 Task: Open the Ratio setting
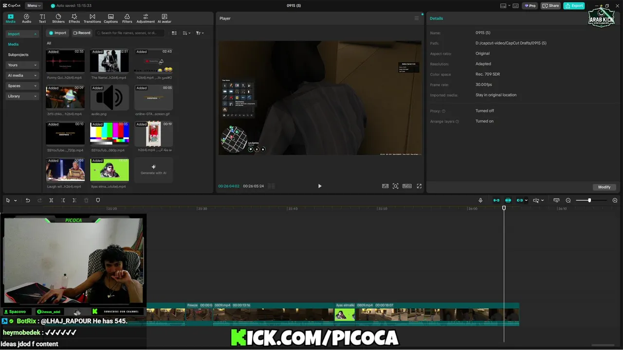tap(407, 186)
